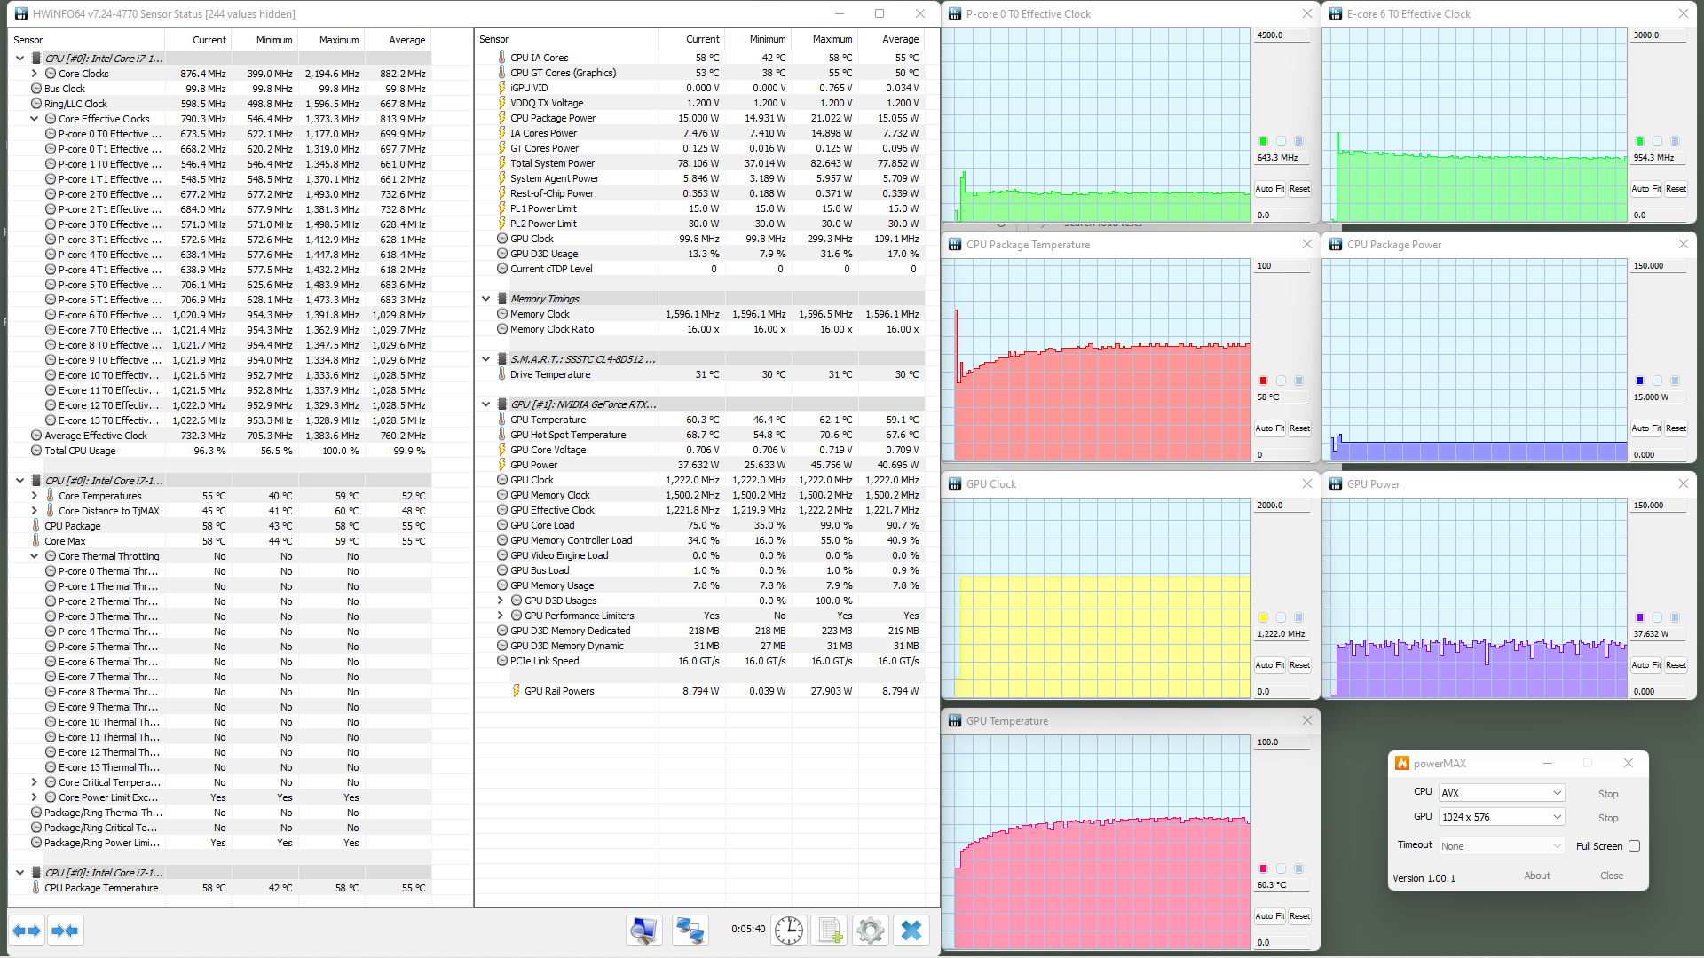Open the monitor magnifier summary icon
This screenshot has width=1704, height=958.
644,931
